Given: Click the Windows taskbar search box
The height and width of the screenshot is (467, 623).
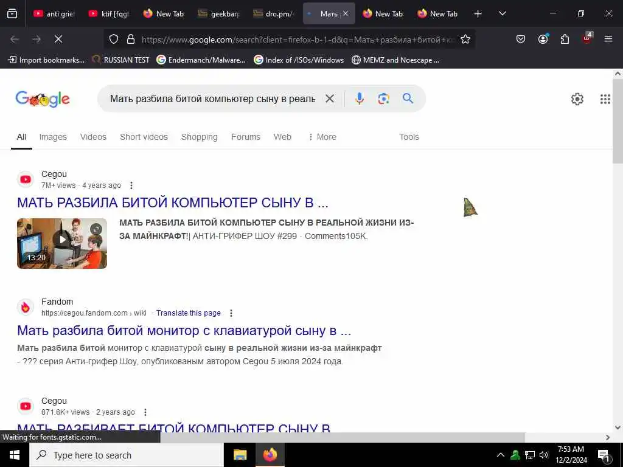Looking at the screenshot, I should pos(127,455).
